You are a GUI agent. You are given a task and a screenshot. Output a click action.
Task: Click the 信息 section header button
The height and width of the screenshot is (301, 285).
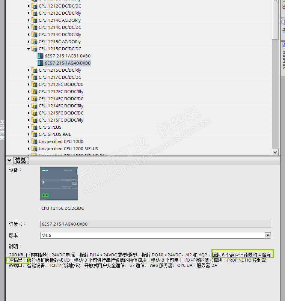coord(21,160)
